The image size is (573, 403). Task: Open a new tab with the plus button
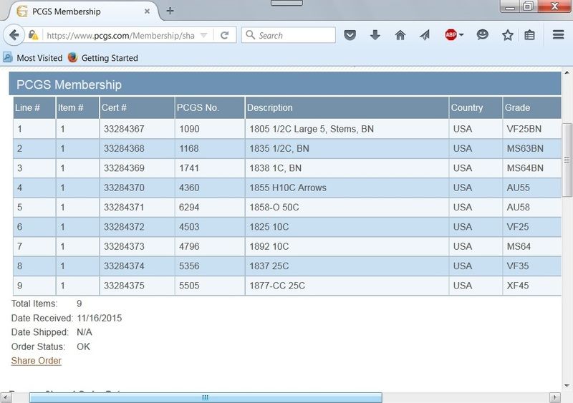click(x=170, y=11)
